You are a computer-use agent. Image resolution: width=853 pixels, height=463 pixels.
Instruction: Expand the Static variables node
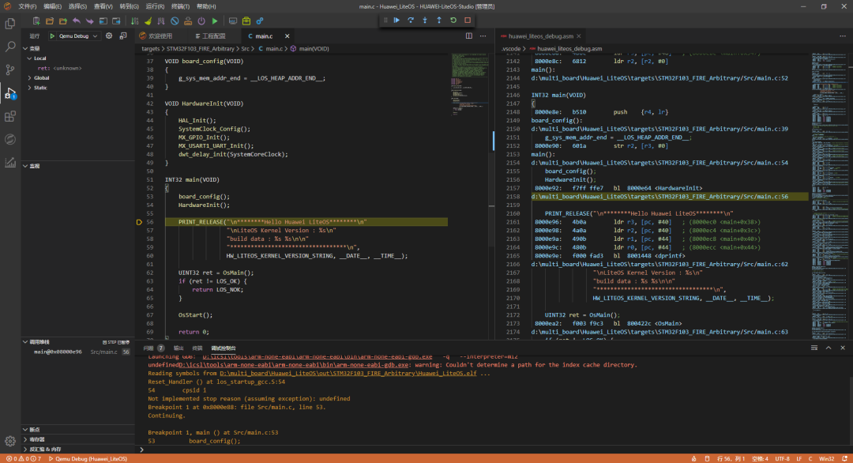[39, 88]
